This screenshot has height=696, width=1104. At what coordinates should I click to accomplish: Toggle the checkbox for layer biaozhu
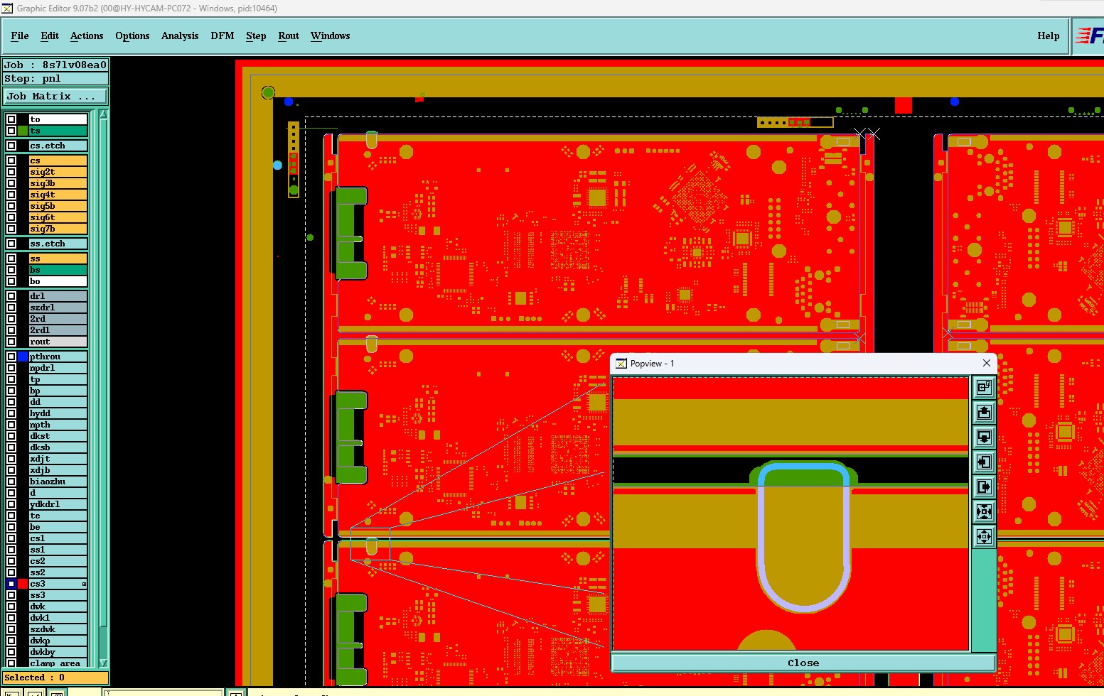click(11, 482)
